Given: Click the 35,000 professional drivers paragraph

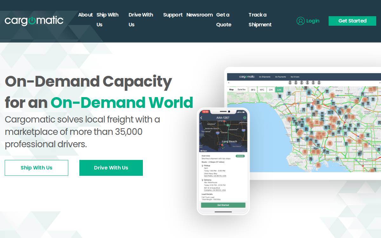Looking at the screenshot, I should 83,132.
